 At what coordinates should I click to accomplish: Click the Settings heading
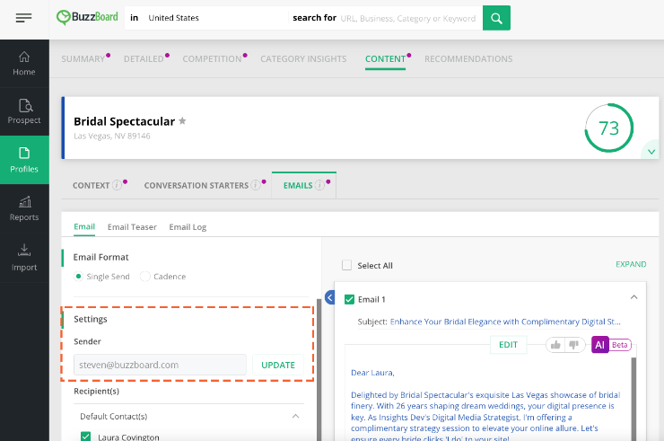coord(91,319)
